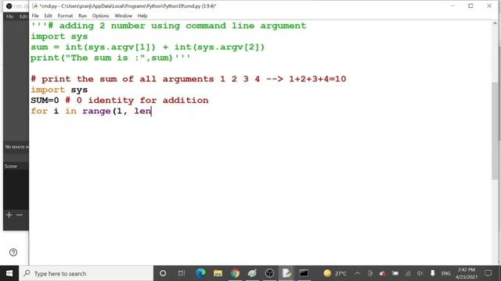This screenshot has width=501, height=281.
Task: Click the '# adding 2 number' comment line
Action: point(168,26)
